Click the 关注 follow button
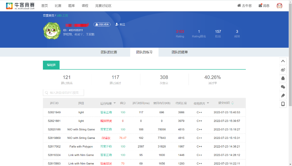The width and height of the screenshot is (292, 166). tap(120, 24)
